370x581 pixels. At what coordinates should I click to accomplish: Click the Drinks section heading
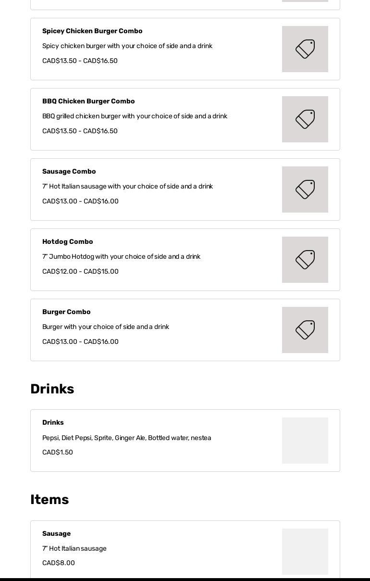point(52,389)
